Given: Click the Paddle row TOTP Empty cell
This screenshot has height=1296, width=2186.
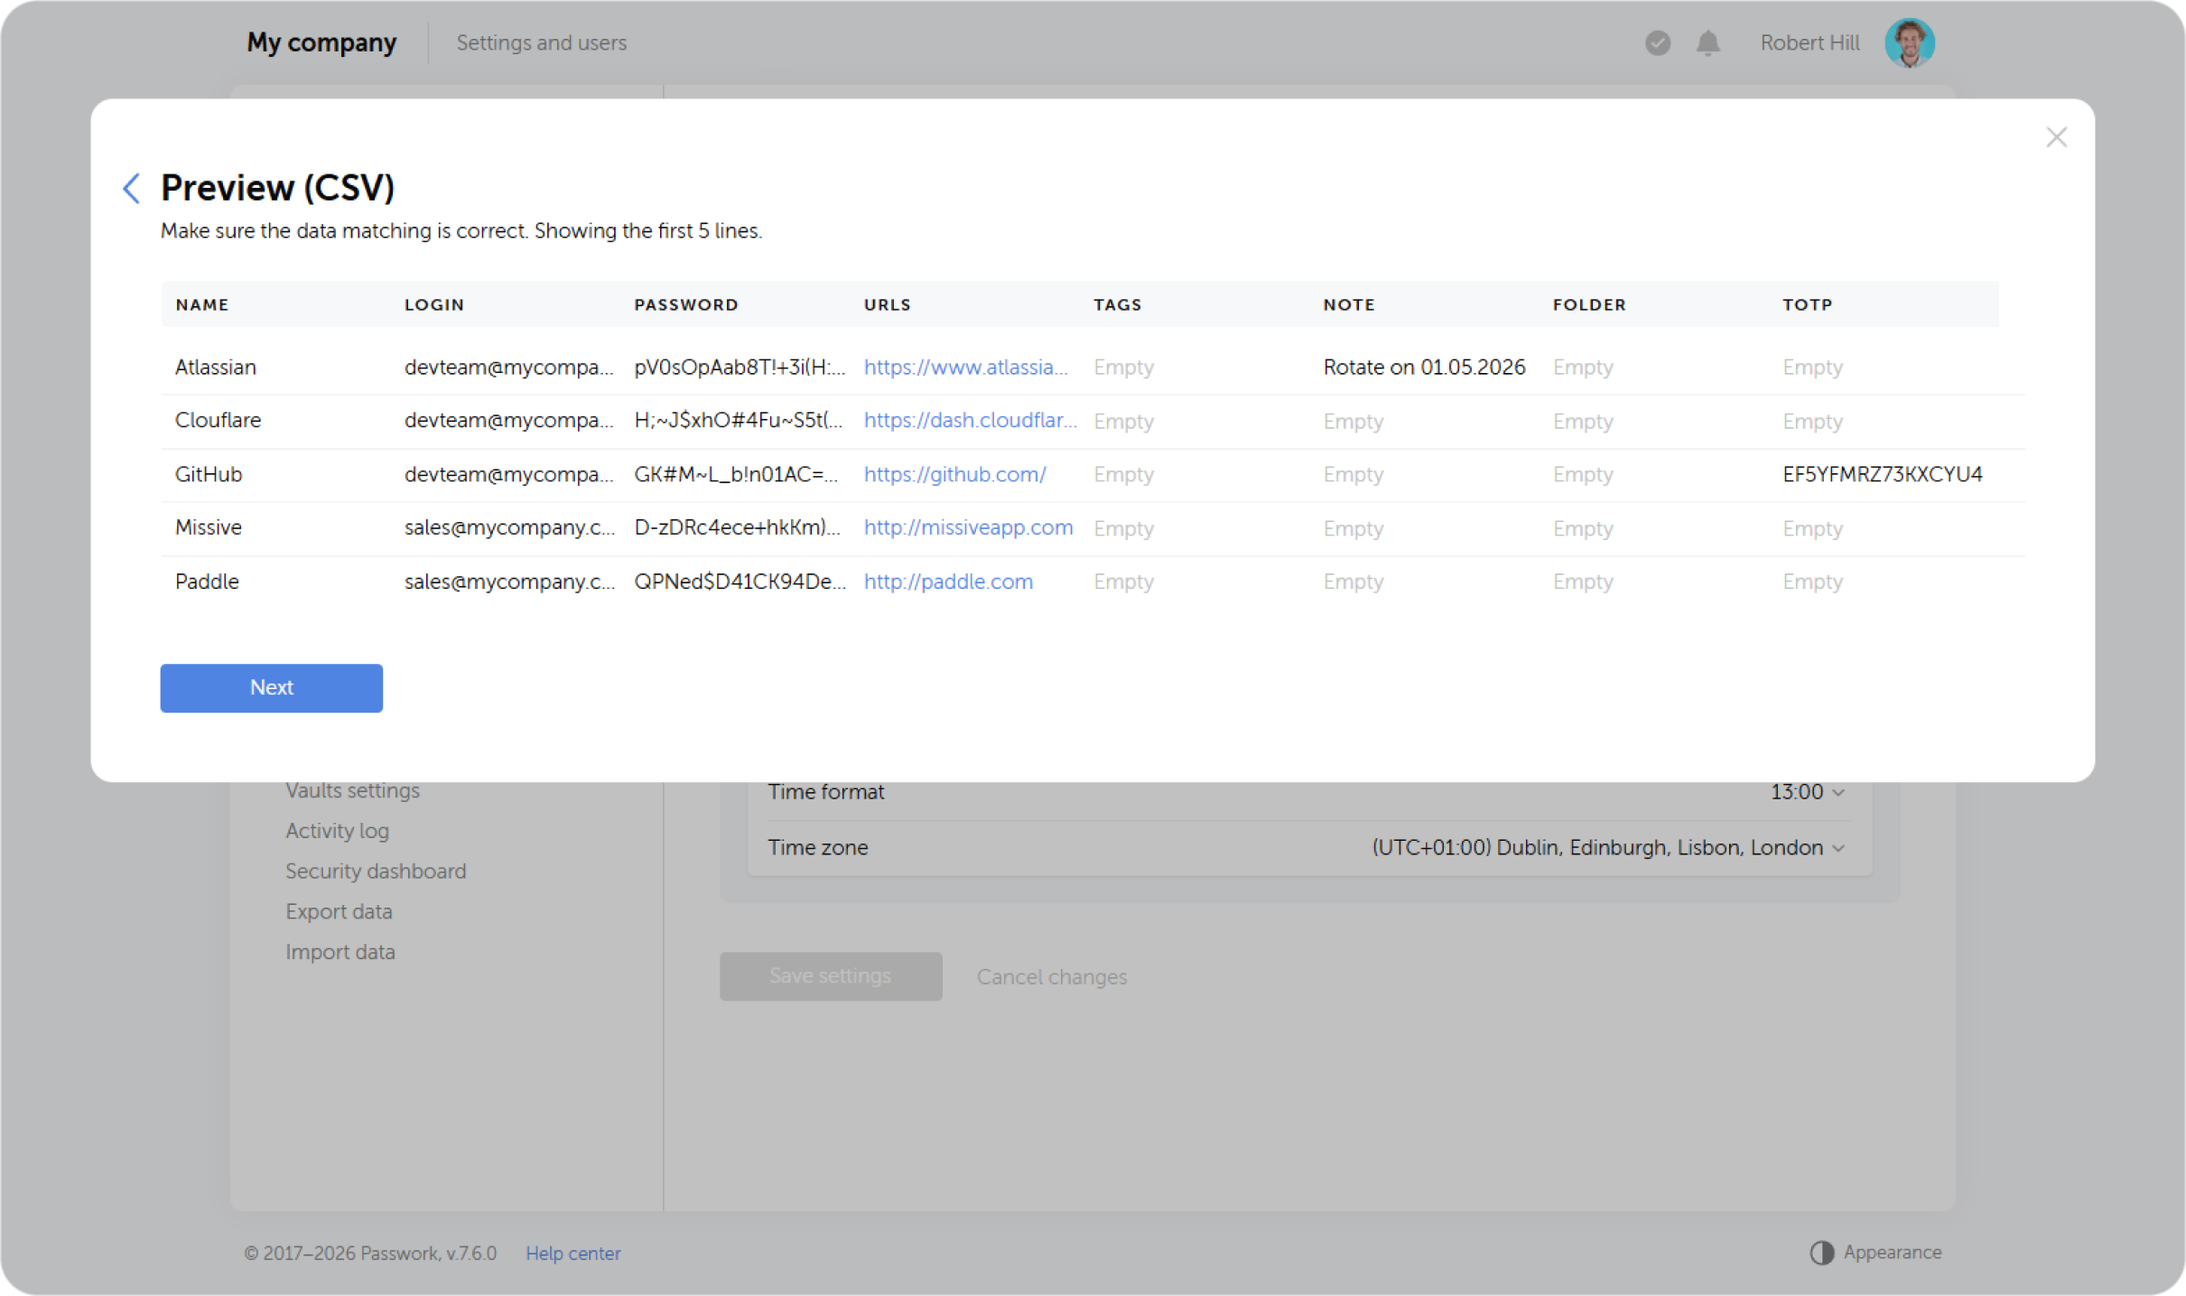Looking at the screenshot, I should click(x=1812, y=581).
